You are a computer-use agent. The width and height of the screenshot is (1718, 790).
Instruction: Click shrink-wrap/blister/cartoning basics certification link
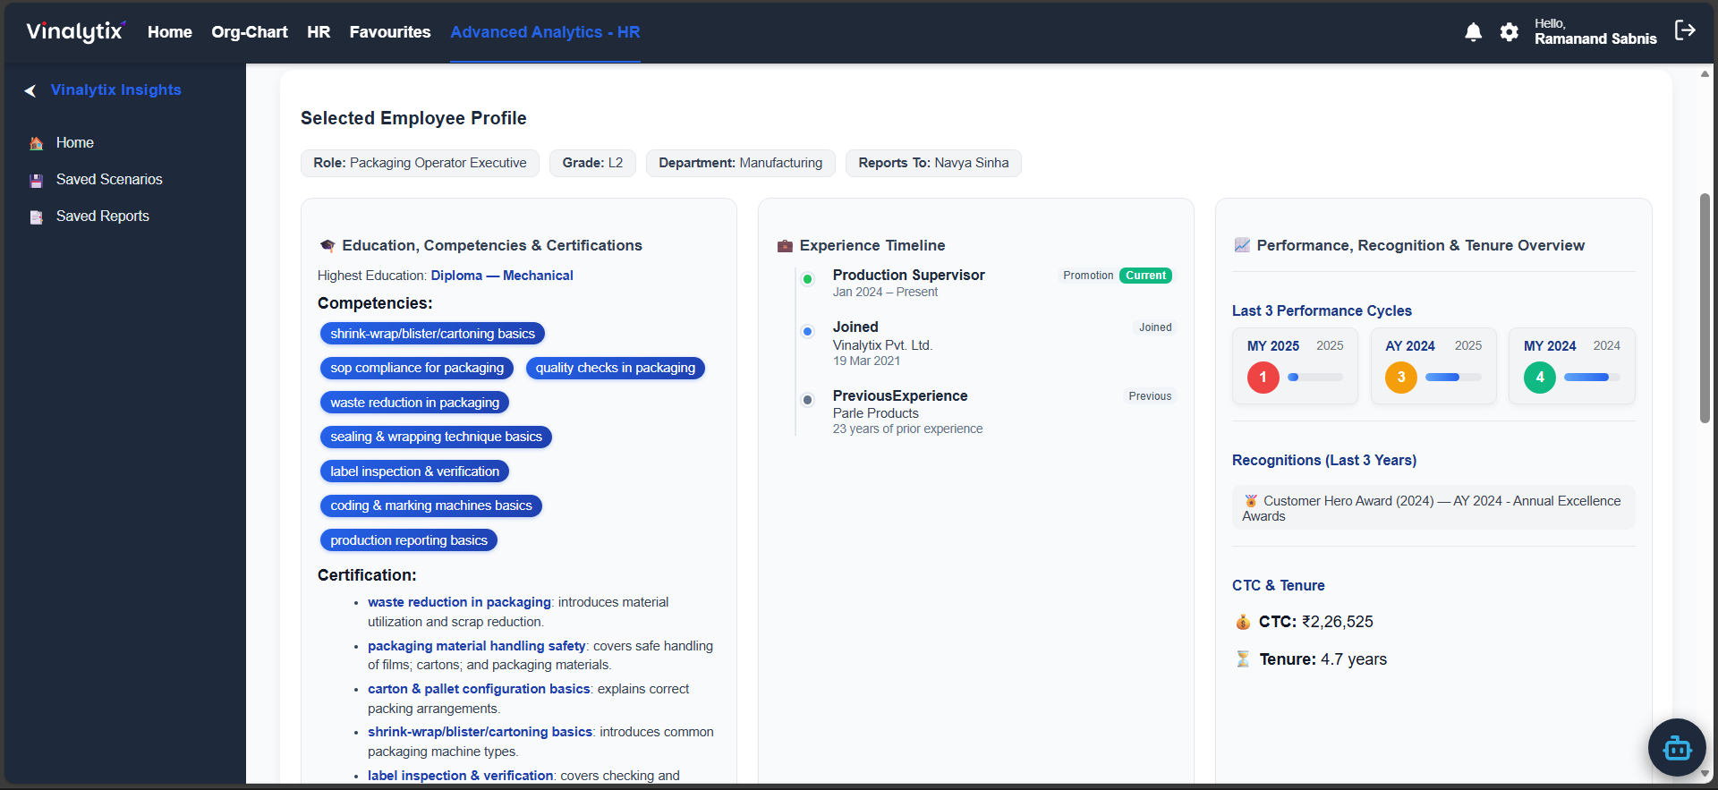pos(480,732)
